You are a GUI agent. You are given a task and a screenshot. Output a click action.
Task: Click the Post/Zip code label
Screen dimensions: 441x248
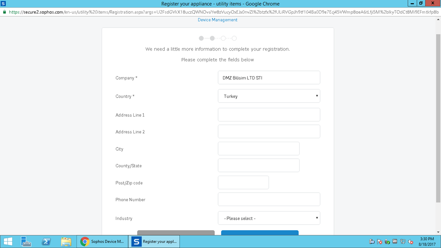tap(129, 183)
